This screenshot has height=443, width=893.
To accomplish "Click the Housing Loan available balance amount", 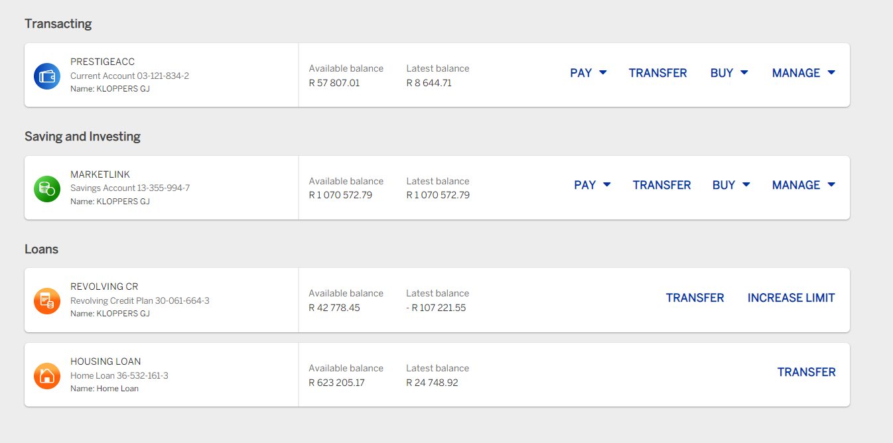I will pos(337,383).
